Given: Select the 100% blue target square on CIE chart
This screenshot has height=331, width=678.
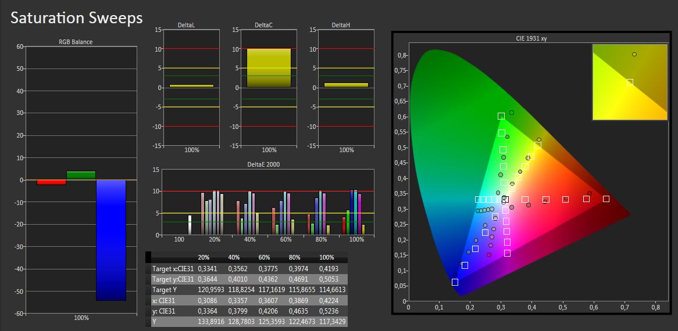Looking at the screenshot, I should point(455,282).
